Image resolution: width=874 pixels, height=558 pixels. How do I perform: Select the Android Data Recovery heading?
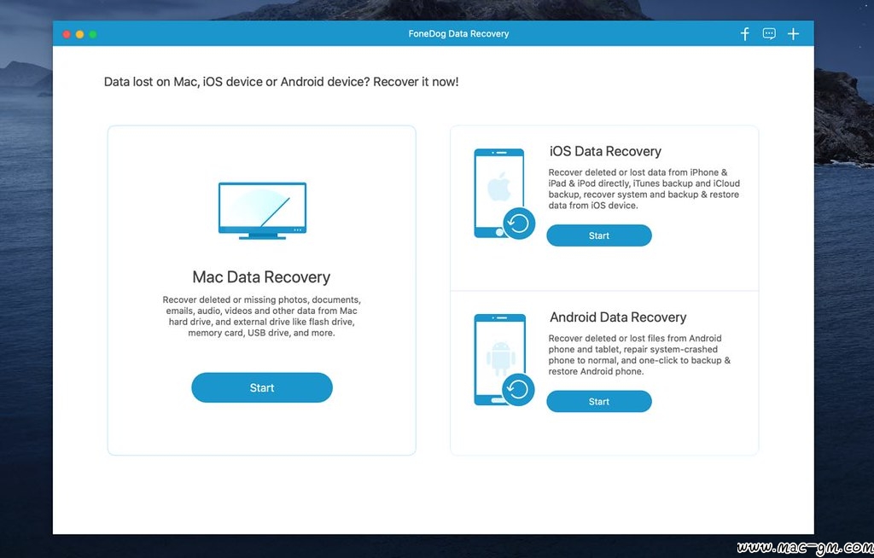coord(618,317)
